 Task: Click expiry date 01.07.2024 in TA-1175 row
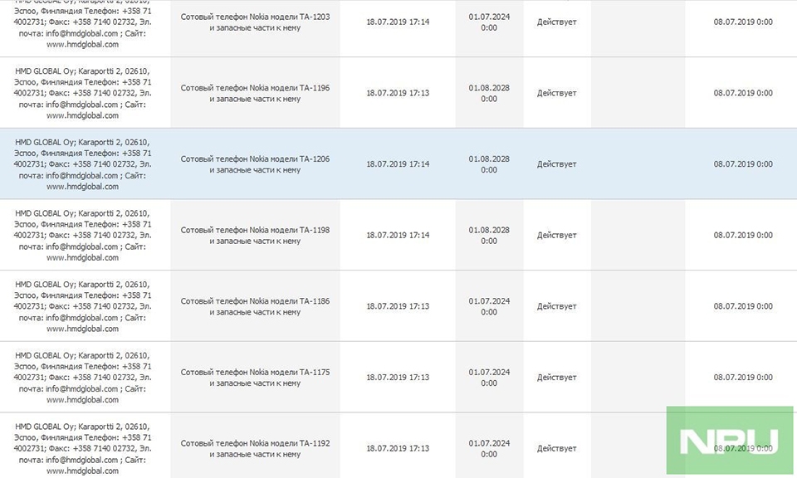[489, 378]
